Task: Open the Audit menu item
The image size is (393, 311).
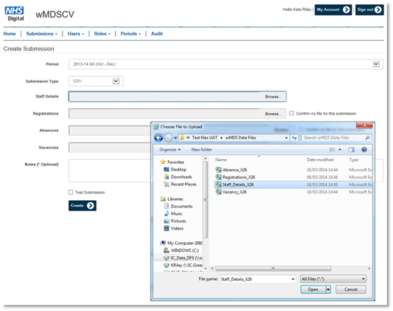Action: [157, 34]
